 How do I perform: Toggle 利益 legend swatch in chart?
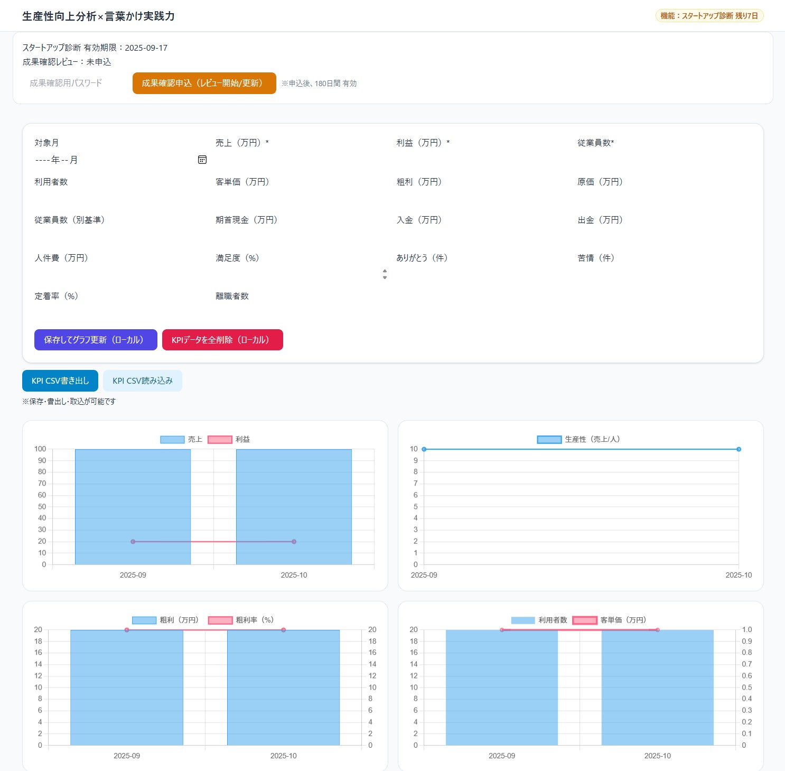point(220,440)
